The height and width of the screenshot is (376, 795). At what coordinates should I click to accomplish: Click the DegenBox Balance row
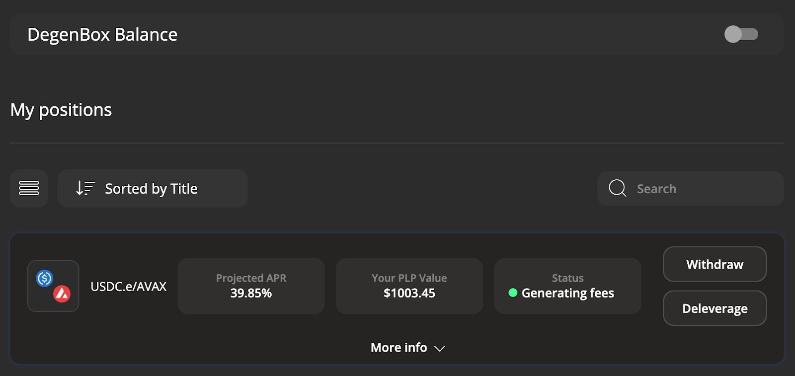pos(348,34)
